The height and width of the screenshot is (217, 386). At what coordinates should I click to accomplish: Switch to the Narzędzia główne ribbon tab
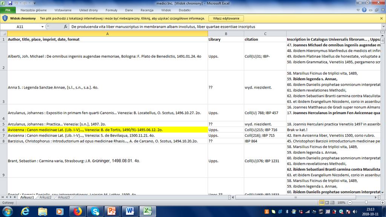coord(34,10)
